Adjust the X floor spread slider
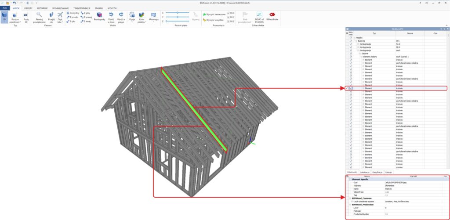This screenshot has height=220, width=450. click(x=178, y=13)
